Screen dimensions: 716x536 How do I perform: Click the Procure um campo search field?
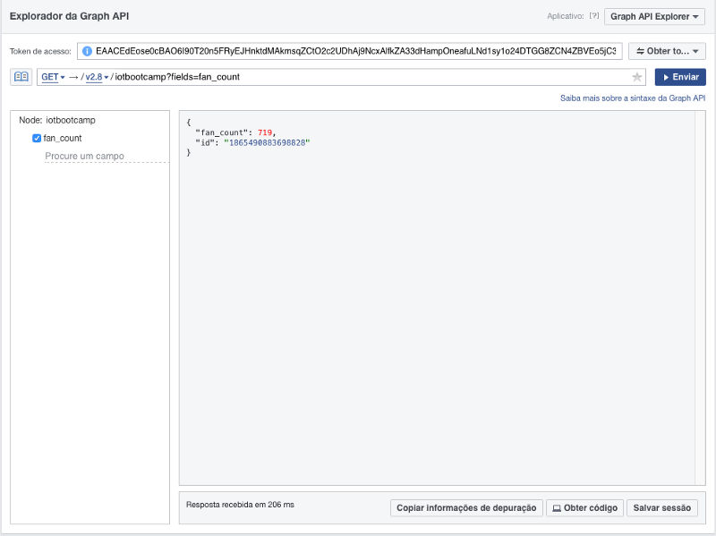point(107,156)
